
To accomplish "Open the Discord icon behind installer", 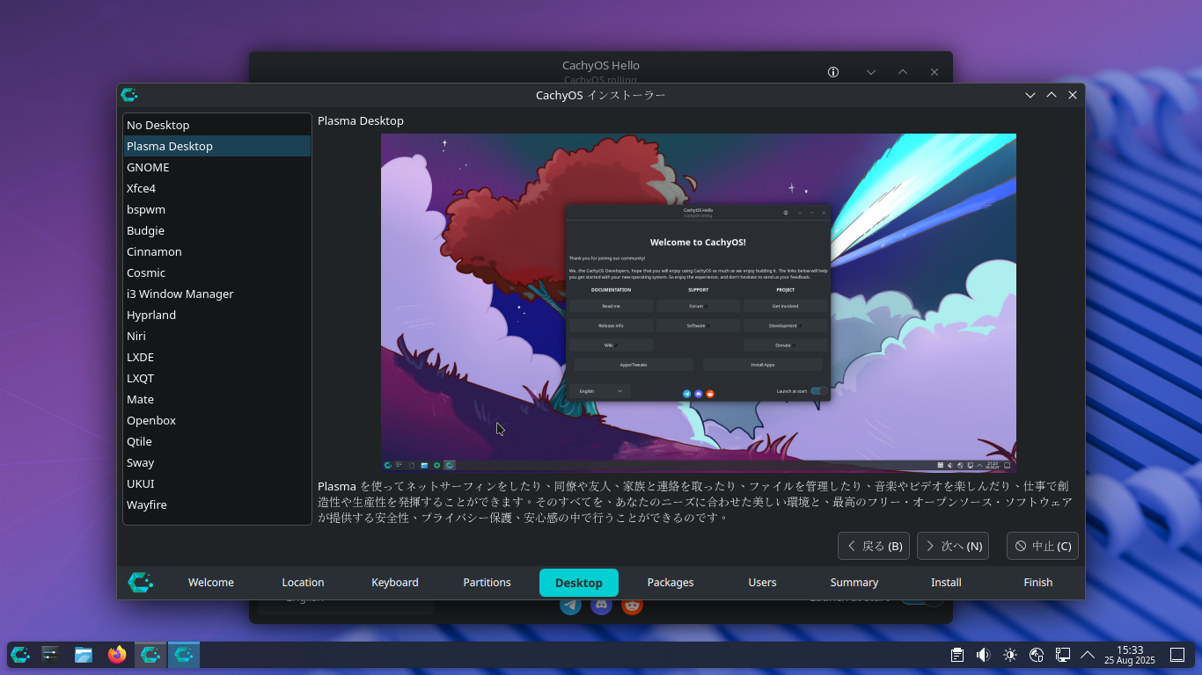I will point(601,605).
